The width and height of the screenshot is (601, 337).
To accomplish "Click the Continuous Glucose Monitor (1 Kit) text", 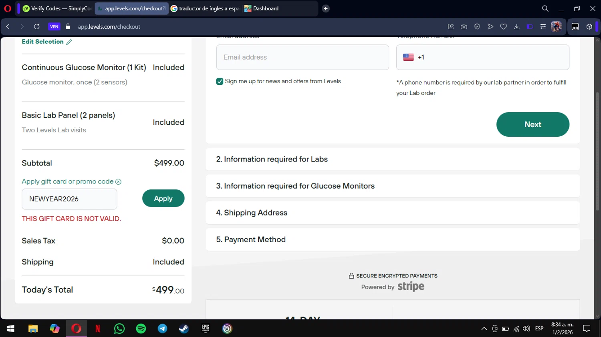I will (x=84, y=68).
